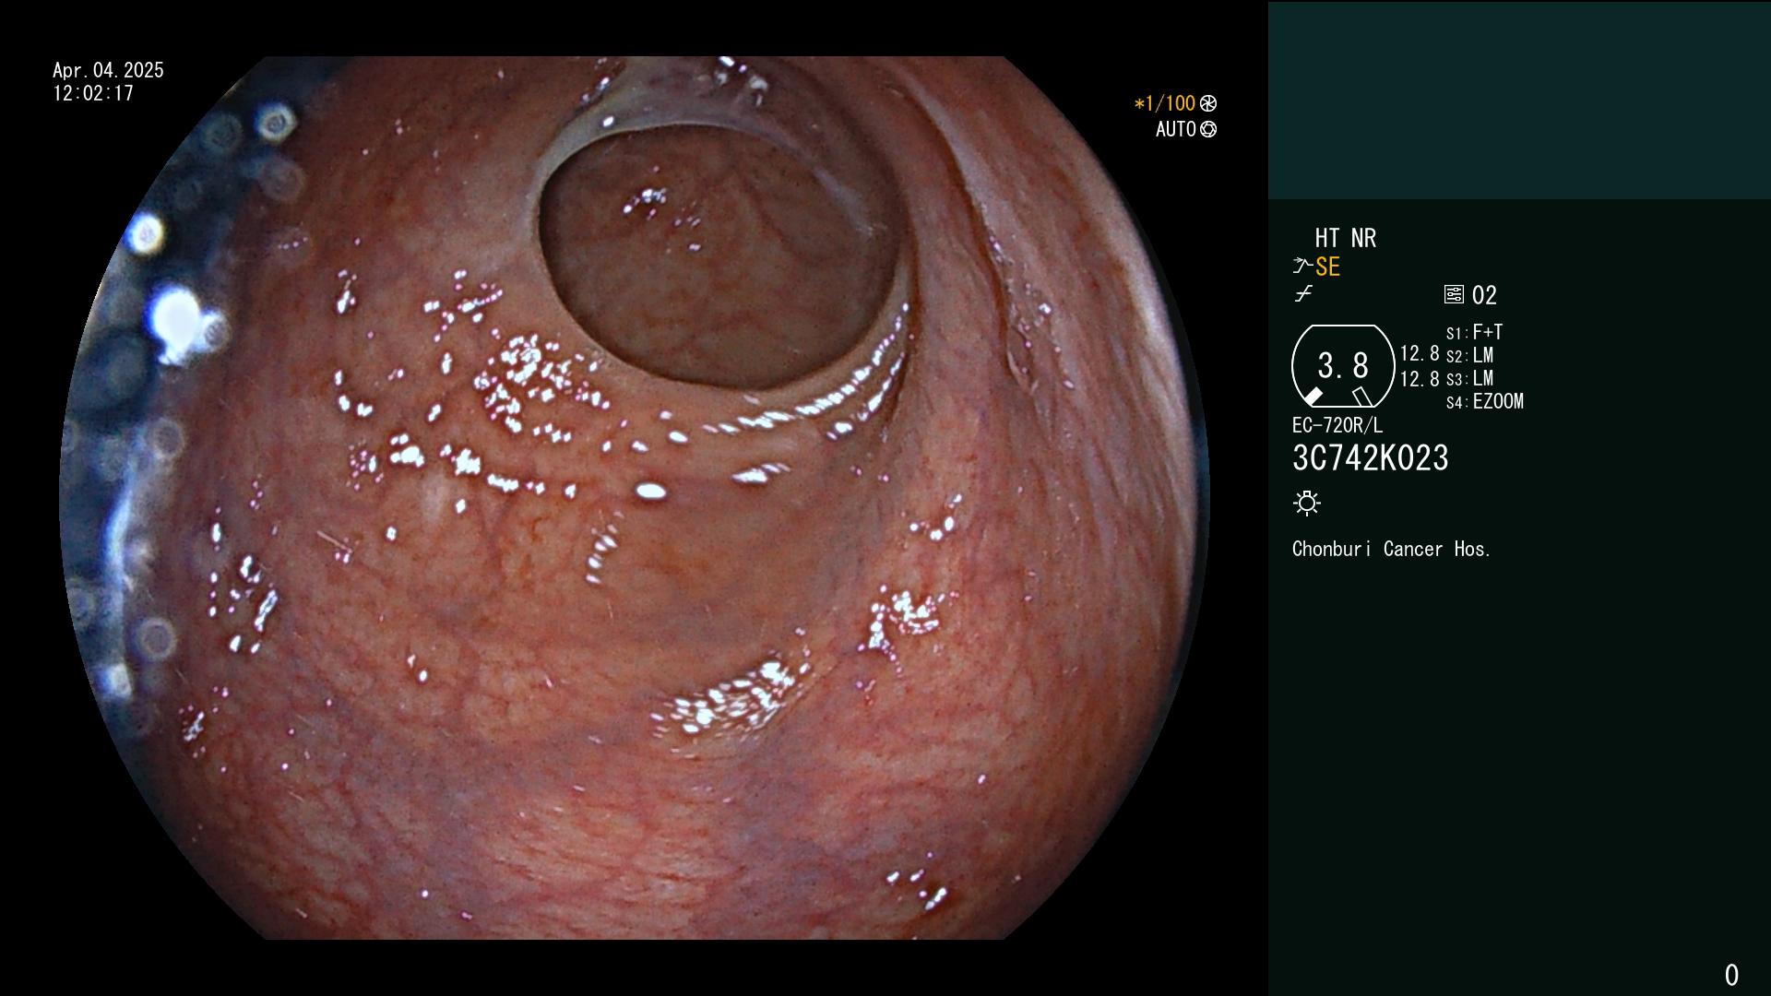Image resolution: width=1771 pixels, height=996 pixels.
Task: Click the orange SE mode label
Action: coord(1327,267)
